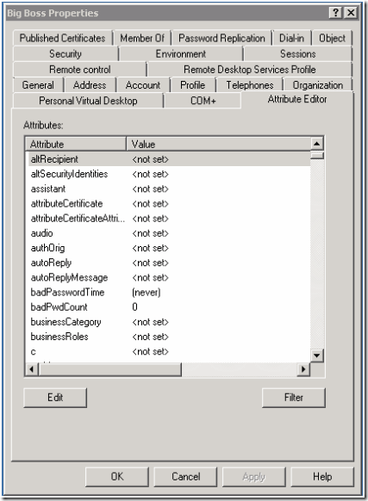Select the badPwdCount attribute row
Viewport: 368px width, 501px height.
[168, 307]
